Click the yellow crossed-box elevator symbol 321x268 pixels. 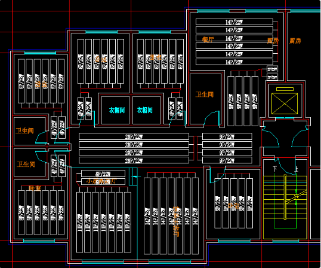click(x=285, y=103)
